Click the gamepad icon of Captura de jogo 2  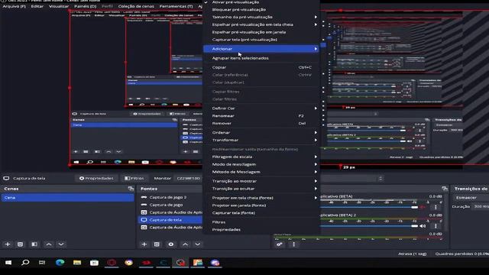click(x=144, y=197)
